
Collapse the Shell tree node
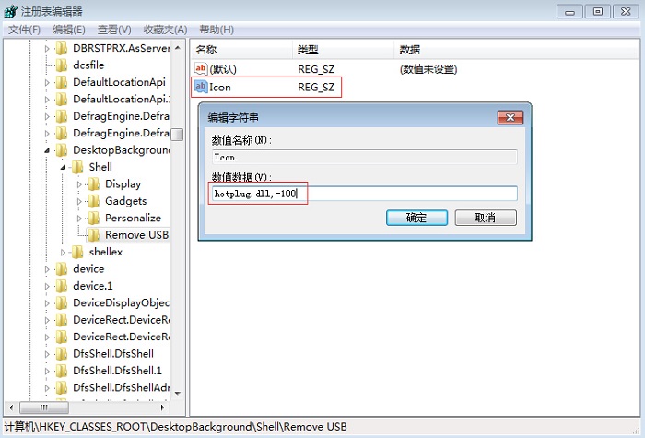[63, 167]
